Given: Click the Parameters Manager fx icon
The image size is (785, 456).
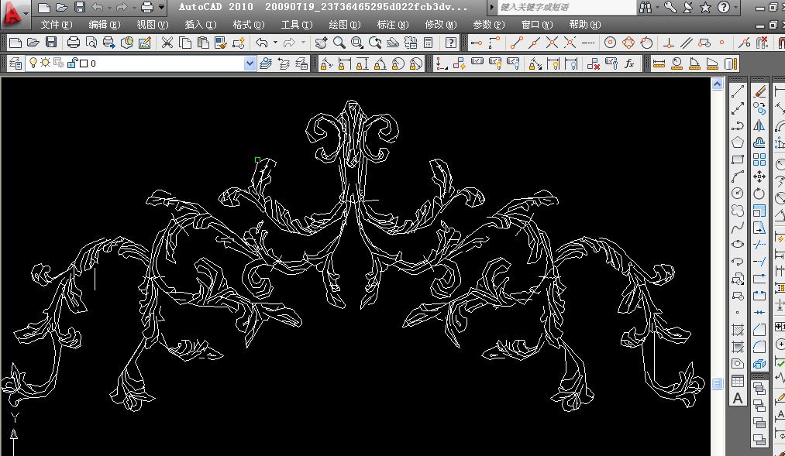Looking at the screenshot, I should (629, 63).
